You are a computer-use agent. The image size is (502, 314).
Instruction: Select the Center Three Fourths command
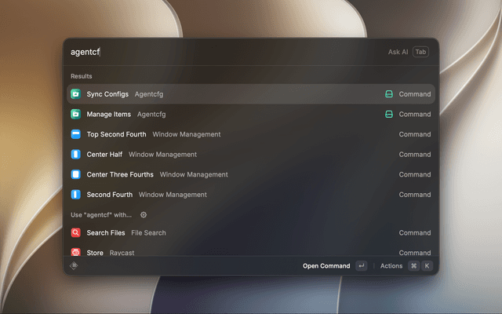pos(251,174)
